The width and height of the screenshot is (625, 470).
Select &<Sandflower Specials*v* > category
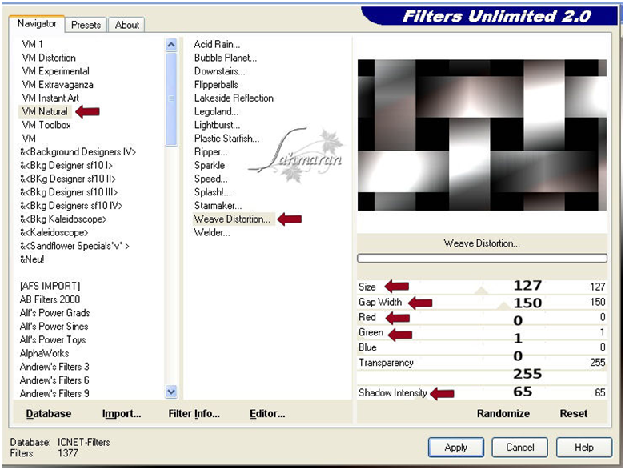[75, 246]
